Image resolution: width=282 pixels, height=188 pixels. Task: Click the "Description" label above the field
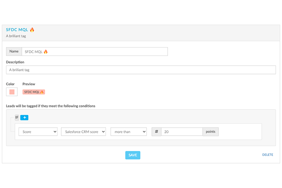[15, 62]
